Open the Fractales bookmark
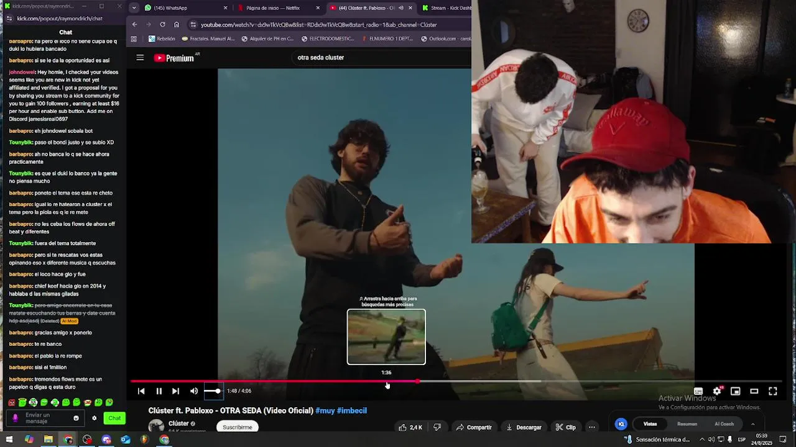The image size is (796, 447). [208, 38]
